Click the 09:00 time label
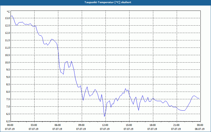This screenshot has height=132, width=211. 81,125
